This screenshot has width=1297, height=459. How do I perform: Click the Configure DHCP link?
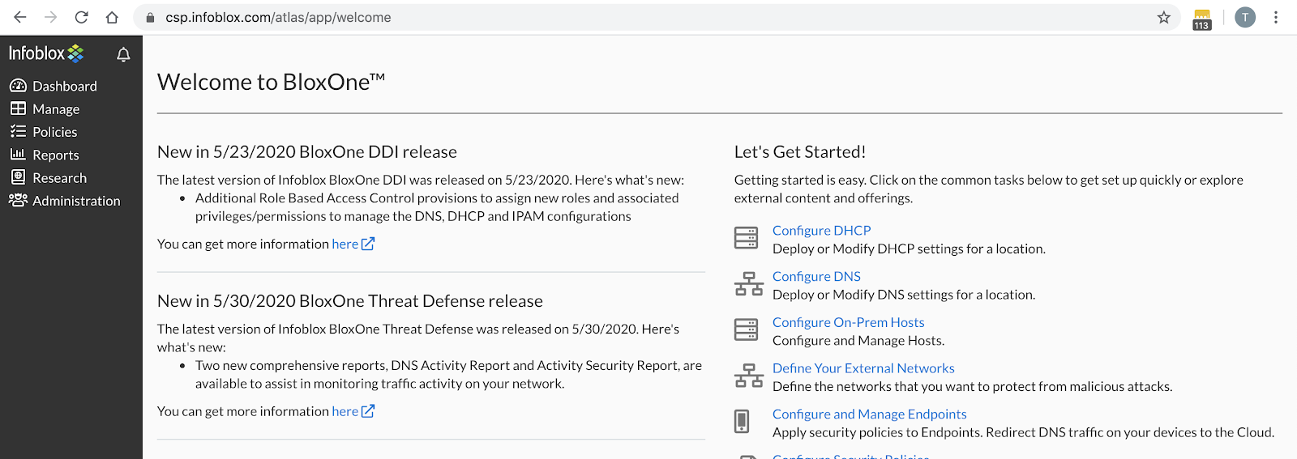coord(821,231)
